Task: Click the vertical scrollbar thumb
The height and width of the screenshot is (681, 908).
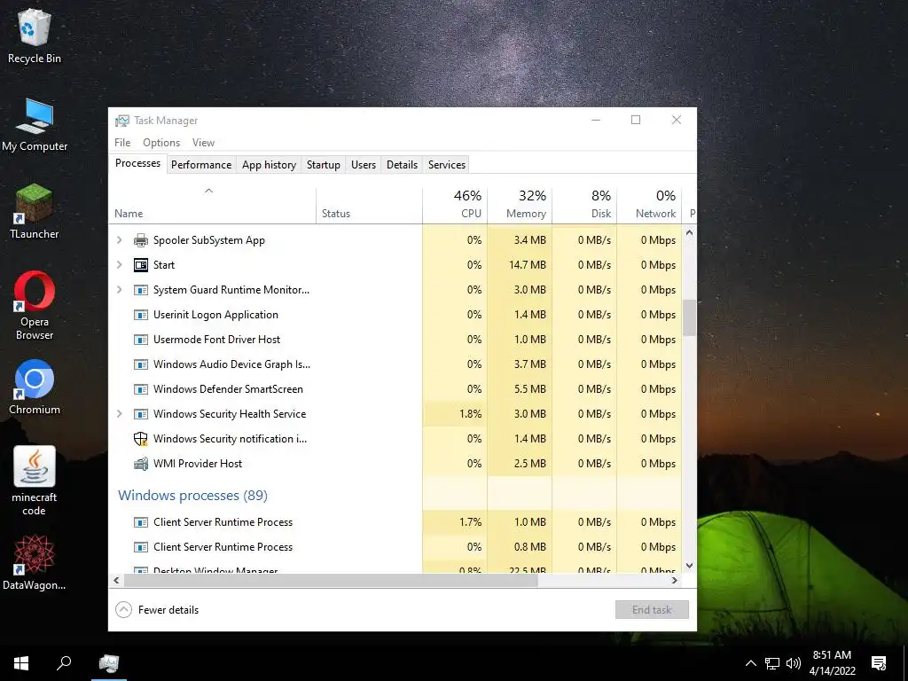Action: (x=689, y=317)
